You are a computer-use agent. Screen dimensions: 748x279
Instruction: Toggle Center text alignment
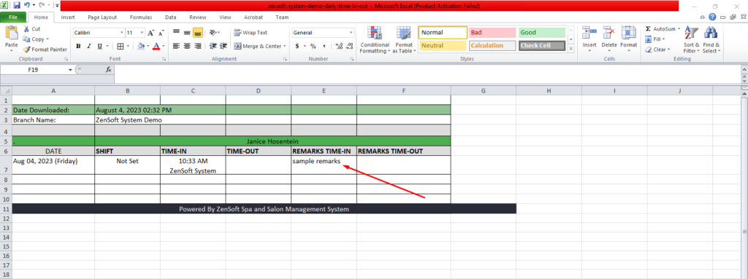187,46
